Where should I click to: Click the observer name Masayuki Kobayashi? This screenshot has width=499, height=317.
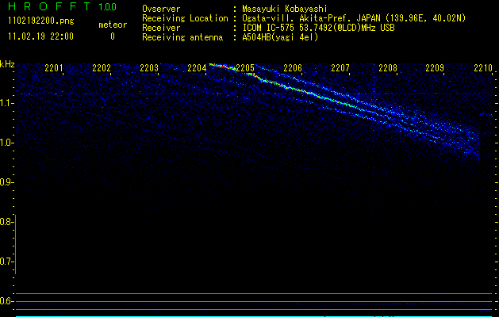click(x=285, y=9)
